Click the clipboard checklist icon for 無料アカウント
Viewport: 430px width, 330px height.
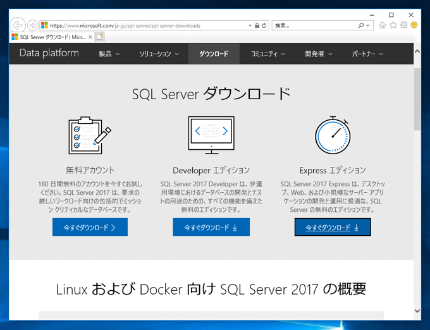pos(90,135)
